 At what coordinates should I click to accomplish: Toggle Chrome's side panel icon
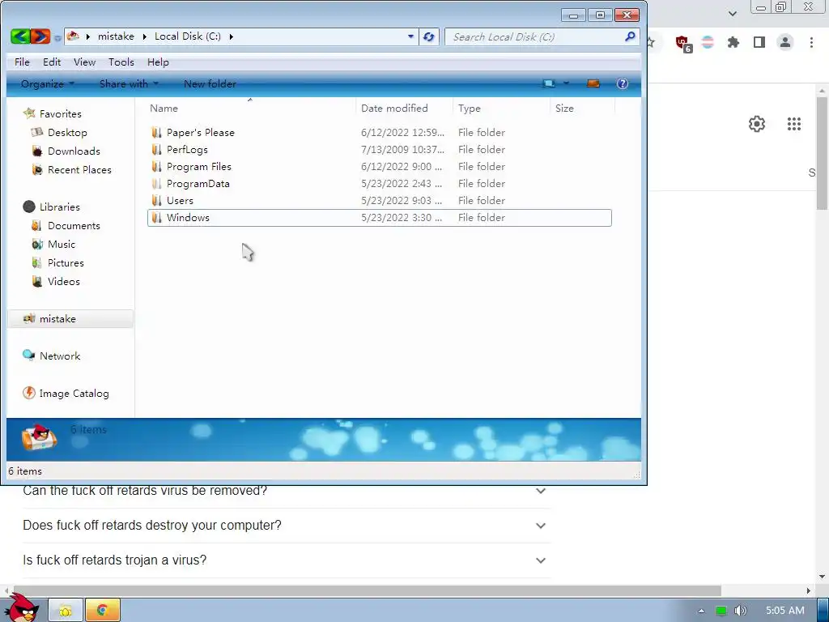point(759,42)
